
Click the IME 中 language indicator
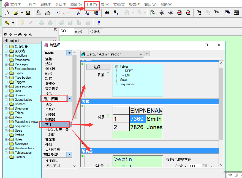[x=230, y=175]
